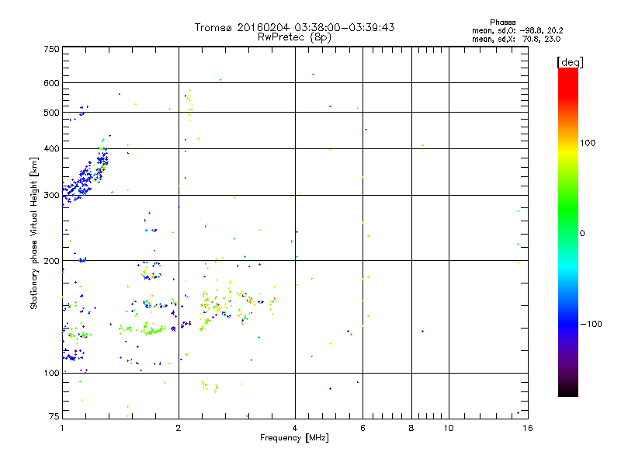Click the 6 MHz frequency tick label
Screen dimensions: 621x466
click(x=363, y=428)
